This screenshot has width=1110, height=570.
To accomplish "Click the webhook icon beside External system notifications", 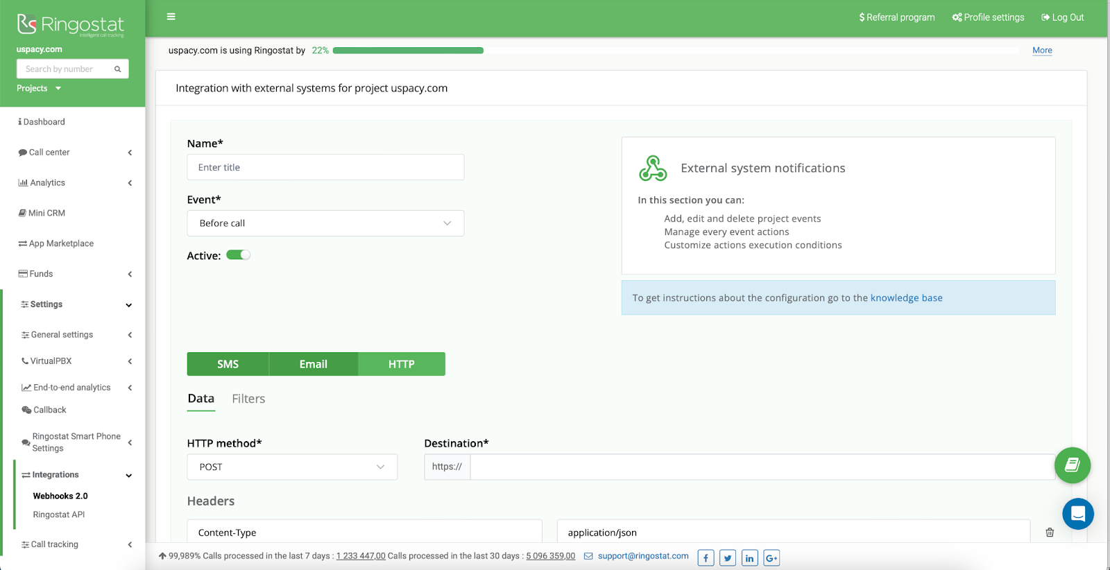I will [653, 169].
